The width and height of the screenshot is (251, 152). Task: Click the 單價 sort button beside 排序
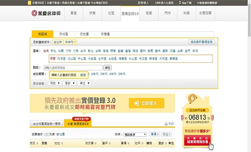(154, 134)
